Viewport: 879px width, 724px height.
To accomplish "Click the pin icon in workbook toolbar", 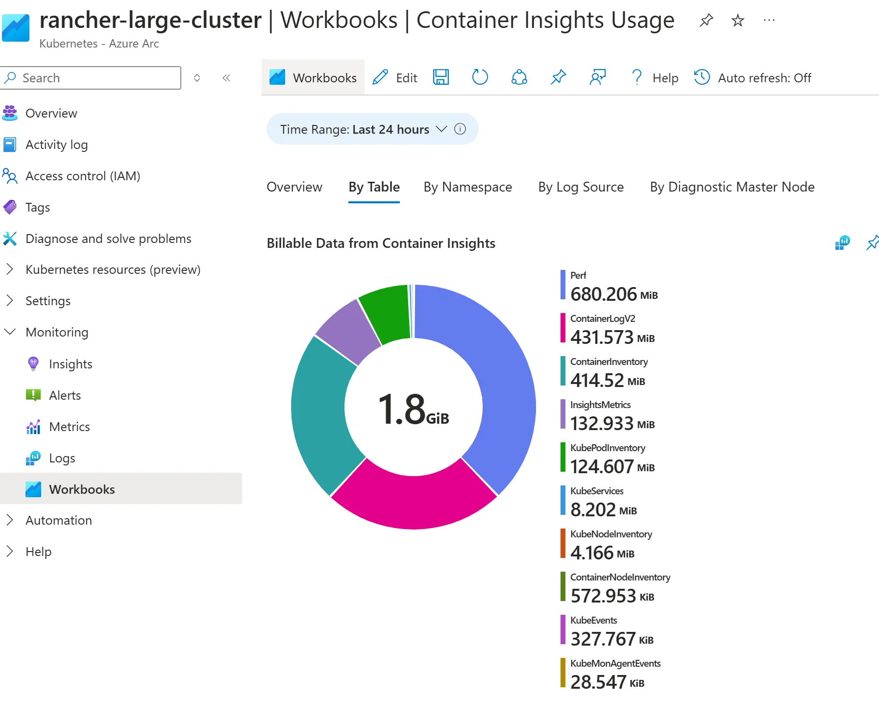I will click(558, 77).
